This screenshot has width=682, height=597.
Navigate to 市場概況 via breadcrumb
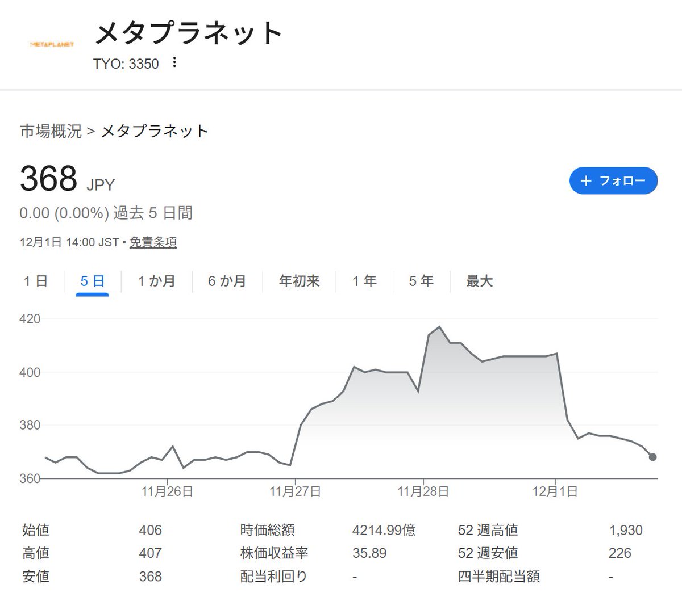click(50, 131)
